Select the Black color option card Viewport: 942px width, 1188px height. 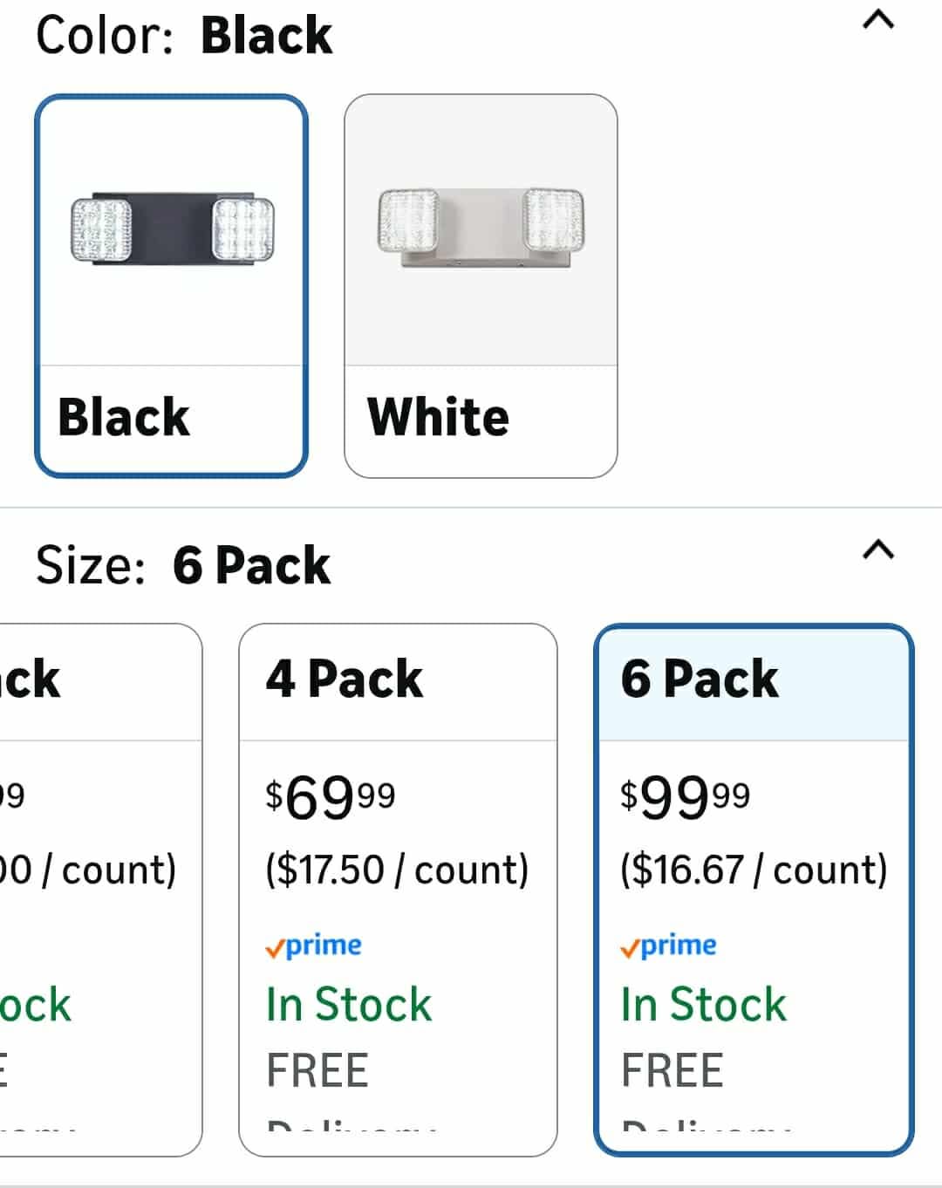pyautogui.click(x=171, y=286)
